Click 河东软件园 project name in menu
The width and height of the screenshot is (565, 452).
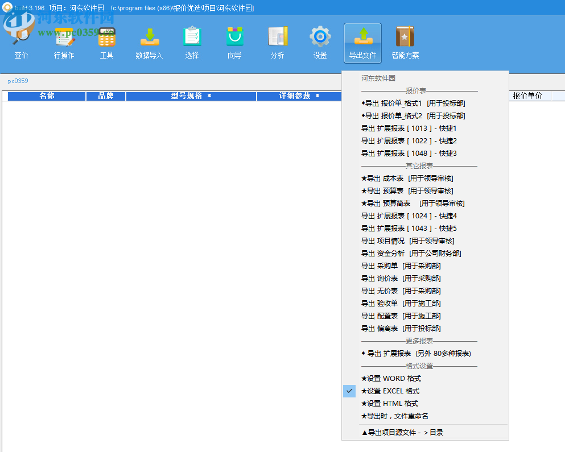click(x=378, y=78)
